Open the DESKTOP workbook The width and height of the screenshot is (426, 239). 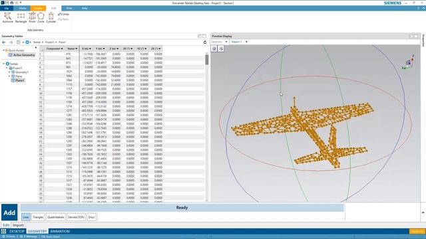pyautogui.click(x=17, y=231)
